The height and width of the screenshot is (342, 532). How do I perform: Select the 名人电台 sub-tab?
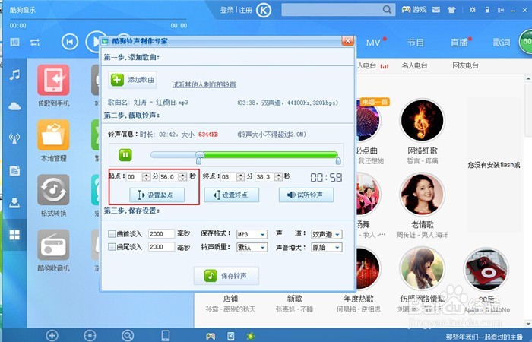pos(414,65)
